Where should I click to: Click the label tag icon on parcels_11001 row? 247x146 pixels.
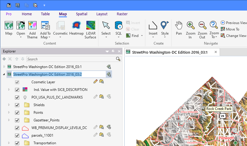click(109, 135)
